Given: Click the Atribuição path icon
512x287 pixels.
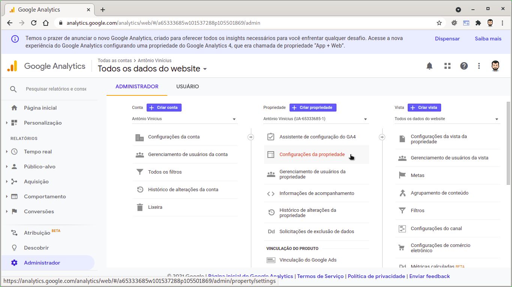Looking at the screenshot, I should 14,233.
